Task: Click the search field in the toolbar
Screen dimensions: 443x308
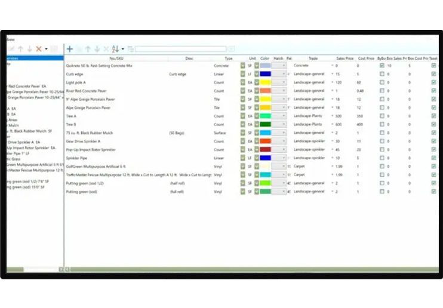Action: point(180,49)
